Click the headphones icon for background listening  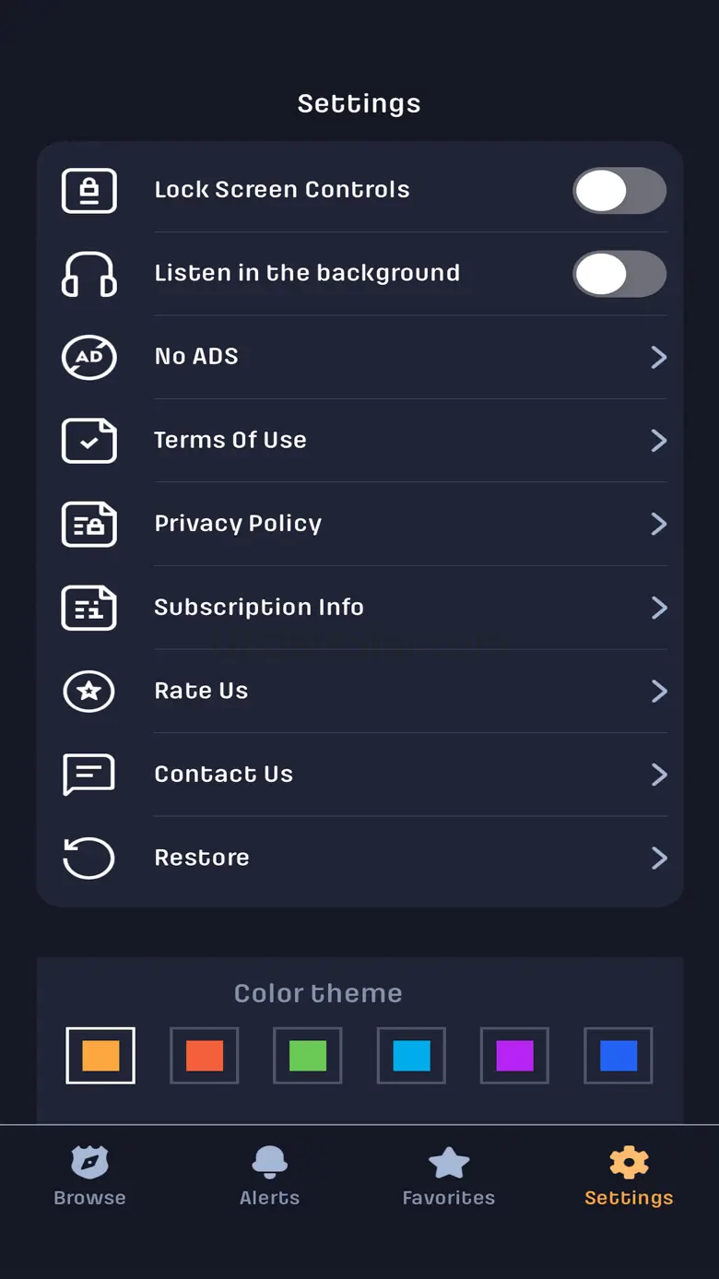click(x=89, y=274)
